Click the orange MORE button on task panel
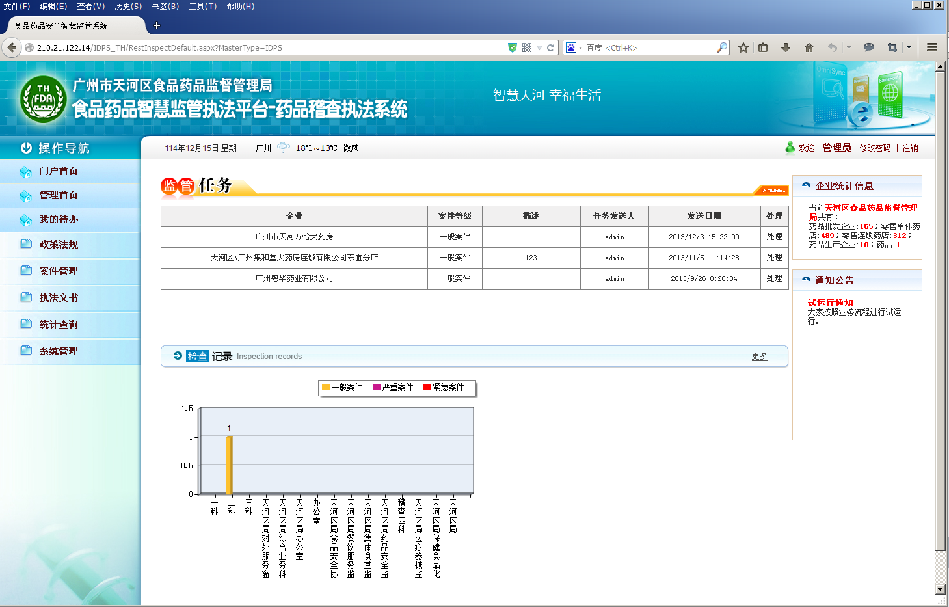949x607 pixels. click(x=771, y=190)
